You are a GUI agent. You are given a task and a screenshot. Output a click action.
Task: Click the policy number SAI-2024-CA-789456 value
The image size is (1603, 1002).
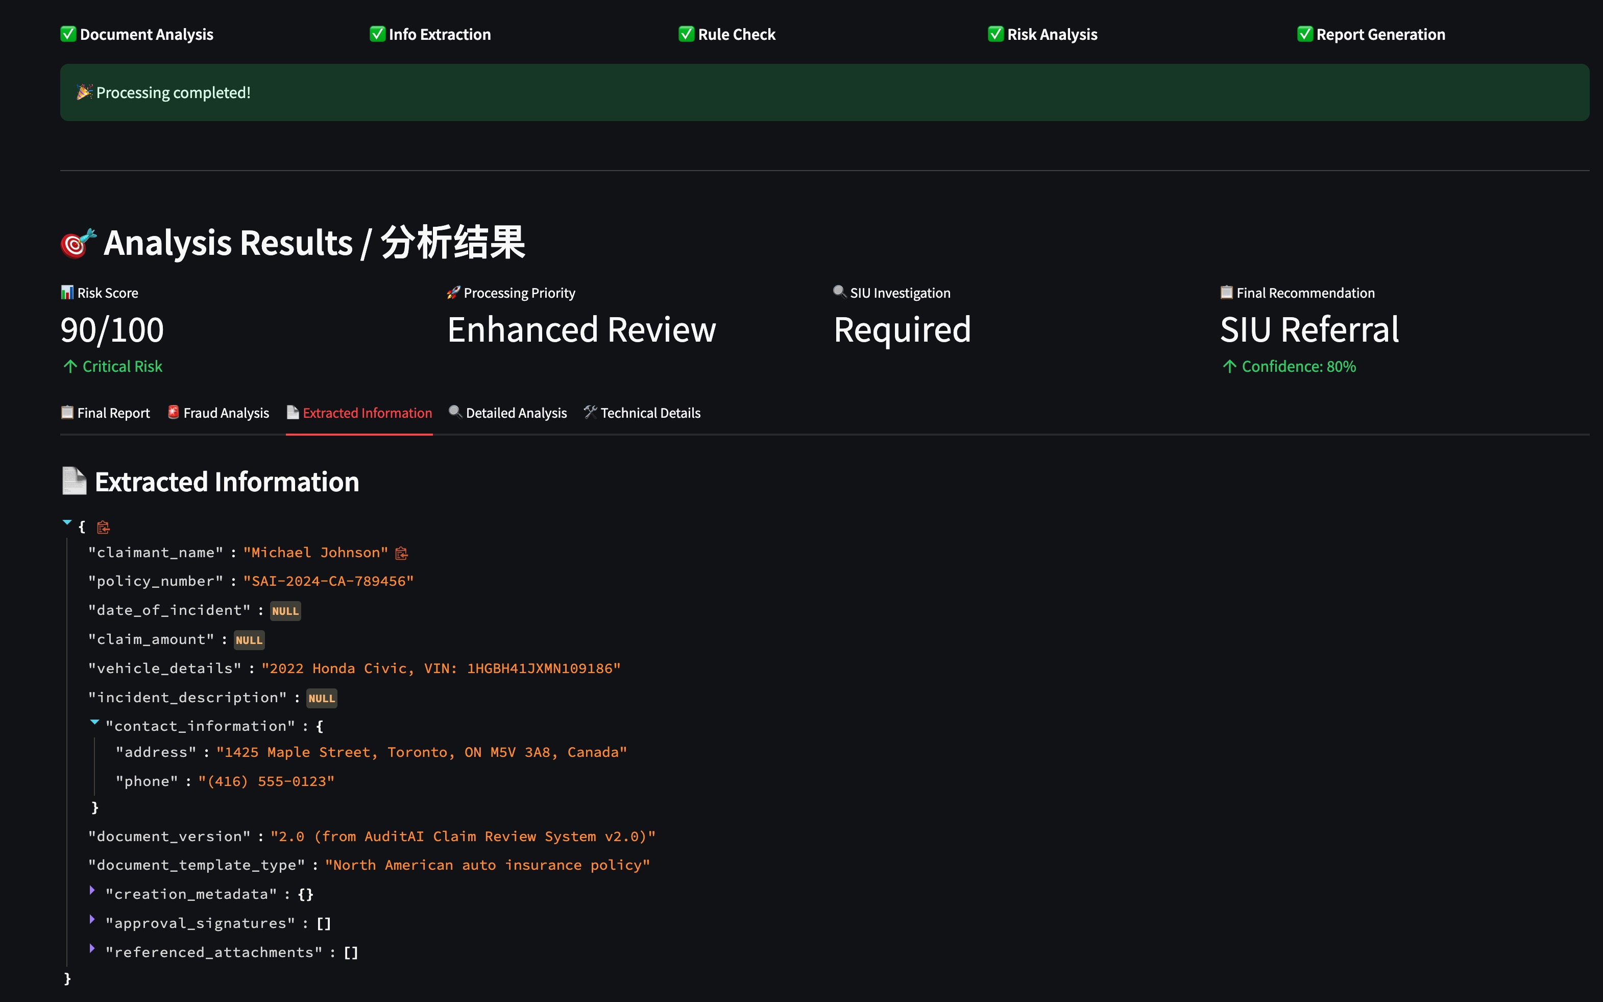click(x=328, y=581)
